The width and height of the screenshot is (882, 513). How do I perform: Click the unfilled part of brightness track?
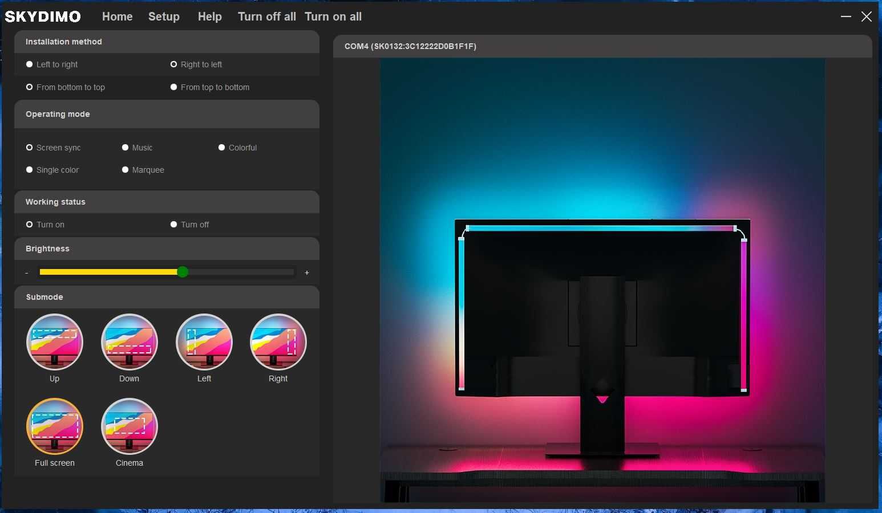tap(241, 272)
